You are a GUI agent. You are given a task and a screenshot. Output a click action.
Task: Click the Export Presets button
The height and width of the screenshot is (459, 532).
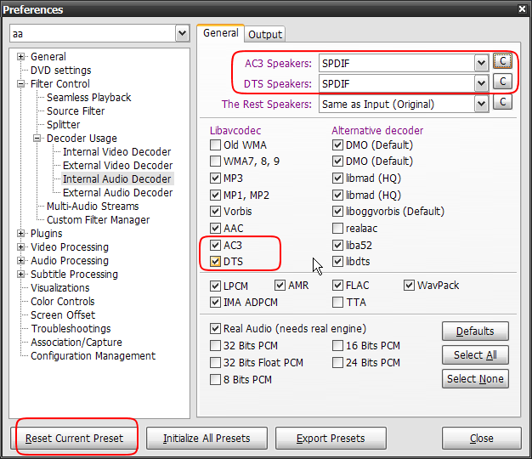tap(331, 439)
